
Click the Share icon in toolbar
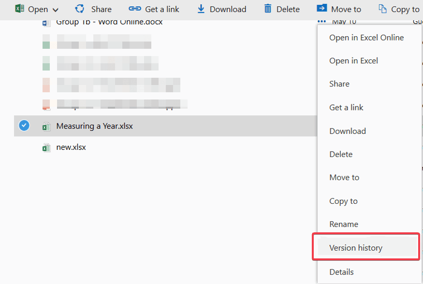pos(80,9)
